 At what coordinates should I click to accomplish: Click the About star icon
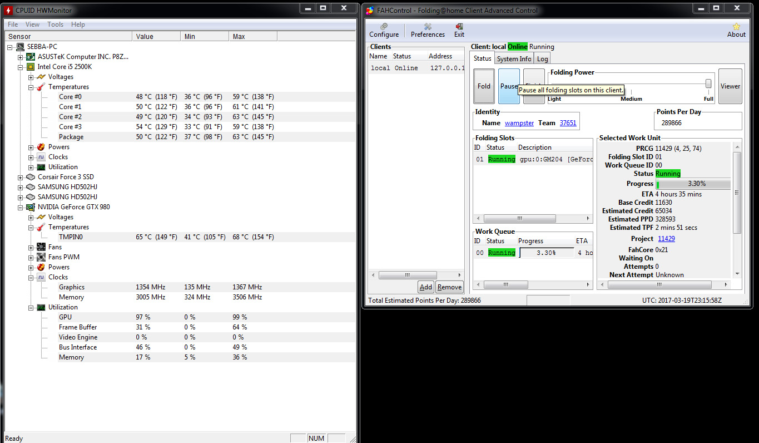pyautogui.click(x=736, y=26)
